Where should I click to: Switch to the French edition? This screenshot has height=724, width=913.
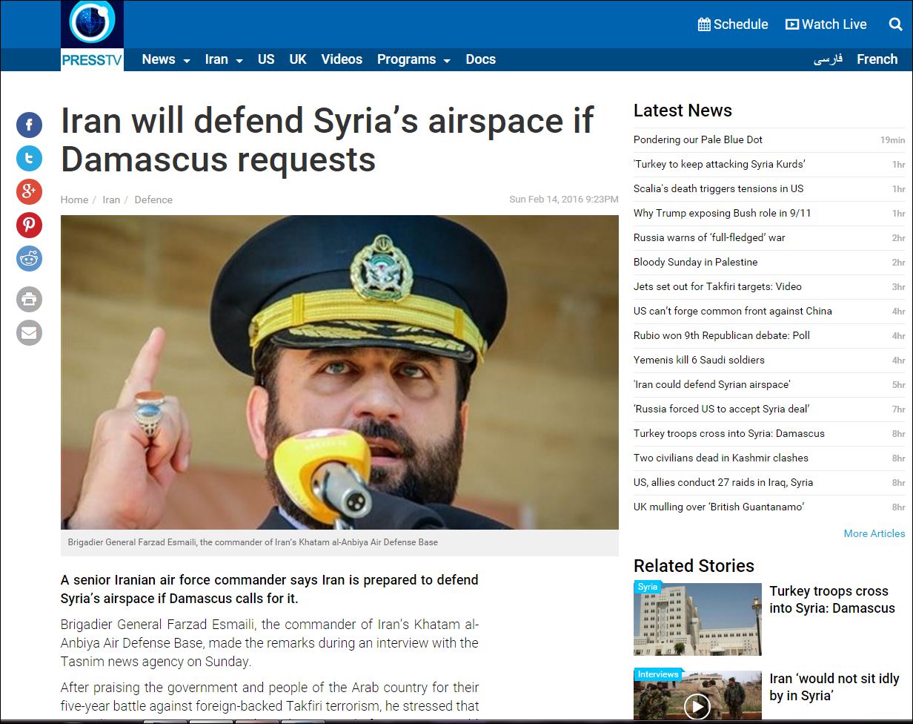point(877,59)
